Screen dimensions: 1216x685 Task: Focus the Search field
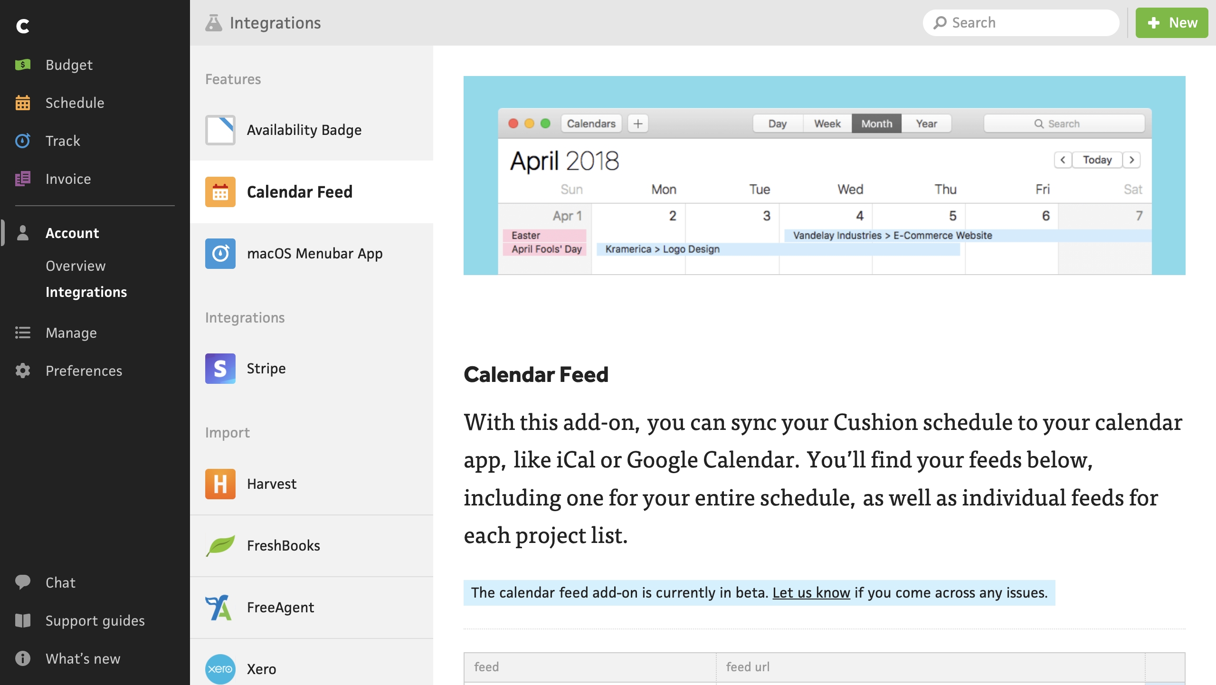point(1021,22)
